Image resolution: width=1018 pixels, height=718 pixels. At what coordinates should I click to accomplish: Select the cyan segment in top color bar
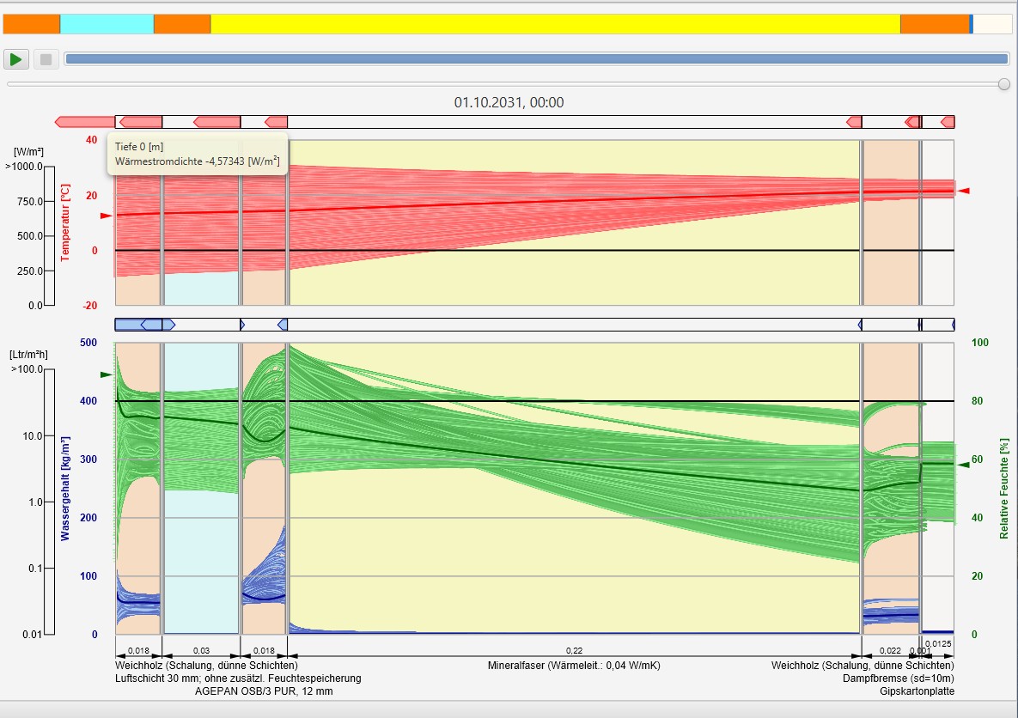point(107,24)
